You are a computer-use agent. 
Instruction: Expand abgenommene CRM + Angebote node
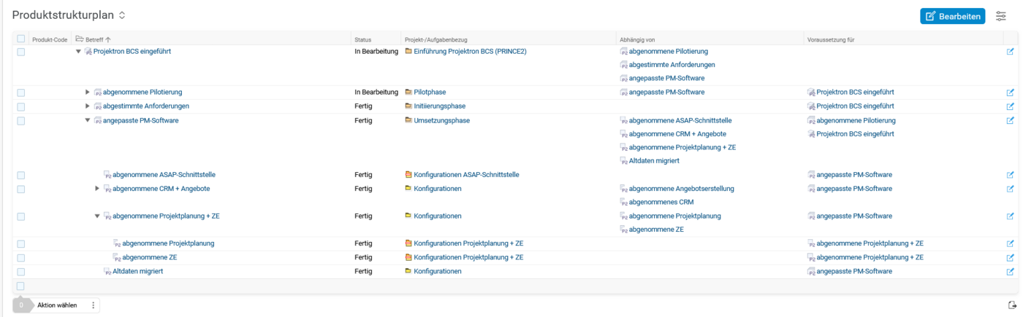(97, 189)
